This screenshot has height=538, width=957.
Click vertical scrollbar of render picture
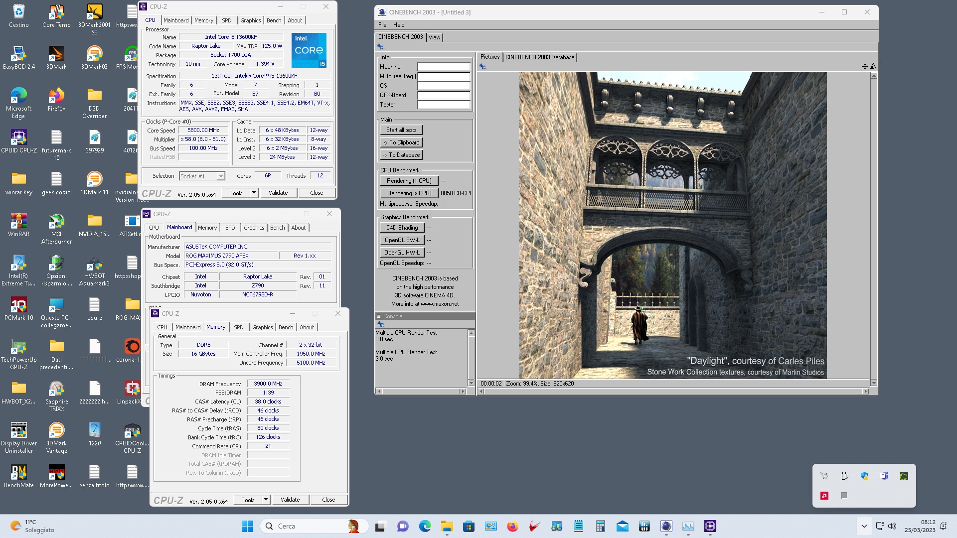(x=873, y=229)
